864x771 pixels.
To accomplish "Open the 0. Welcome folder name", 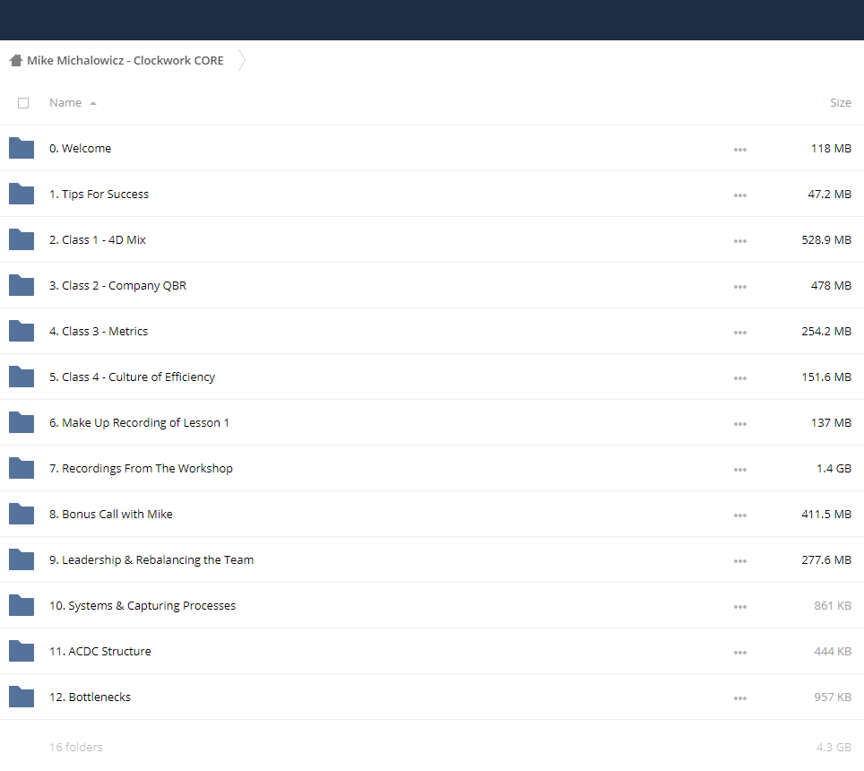I will click(x=80, y=148).
